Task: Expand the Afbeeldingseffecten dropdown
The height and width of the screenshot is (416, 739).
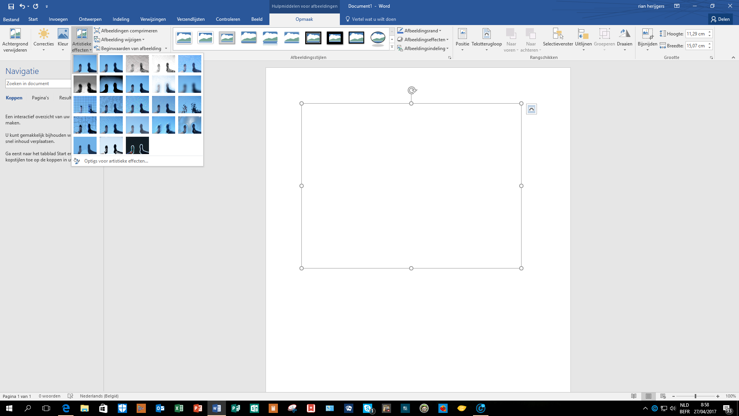Action: click(447, 40)
